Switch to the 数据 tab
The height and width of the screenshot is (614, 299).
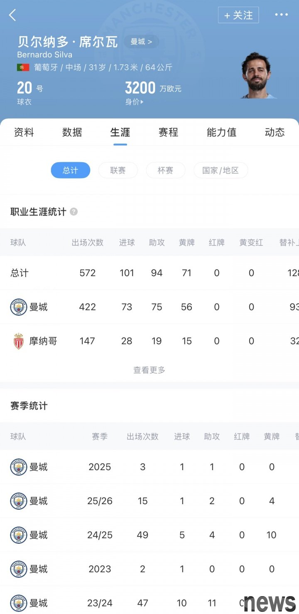click(x=72, y=132)
